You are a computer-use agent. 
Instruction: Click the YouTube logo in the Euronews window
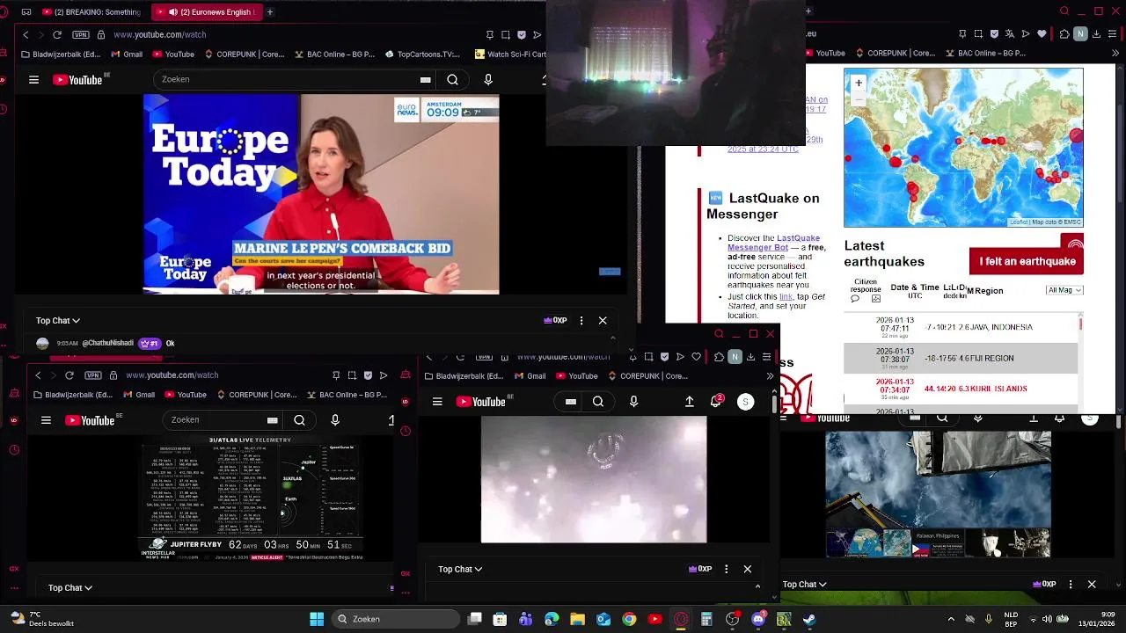click(x=79, y=79)
